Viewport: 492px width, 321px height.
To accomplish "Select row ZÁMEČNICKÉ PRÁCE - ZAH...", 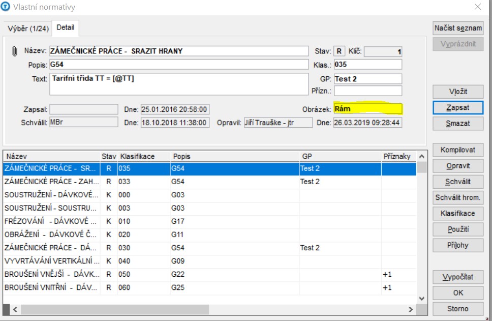I will coord(209,182).
